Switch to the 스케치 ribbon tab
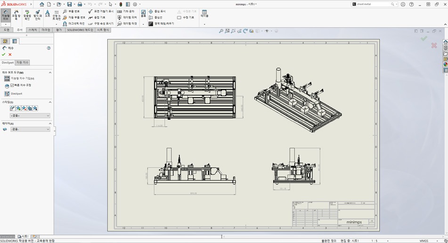This screenshot has width=448, height=243. [x=33, y=30]
